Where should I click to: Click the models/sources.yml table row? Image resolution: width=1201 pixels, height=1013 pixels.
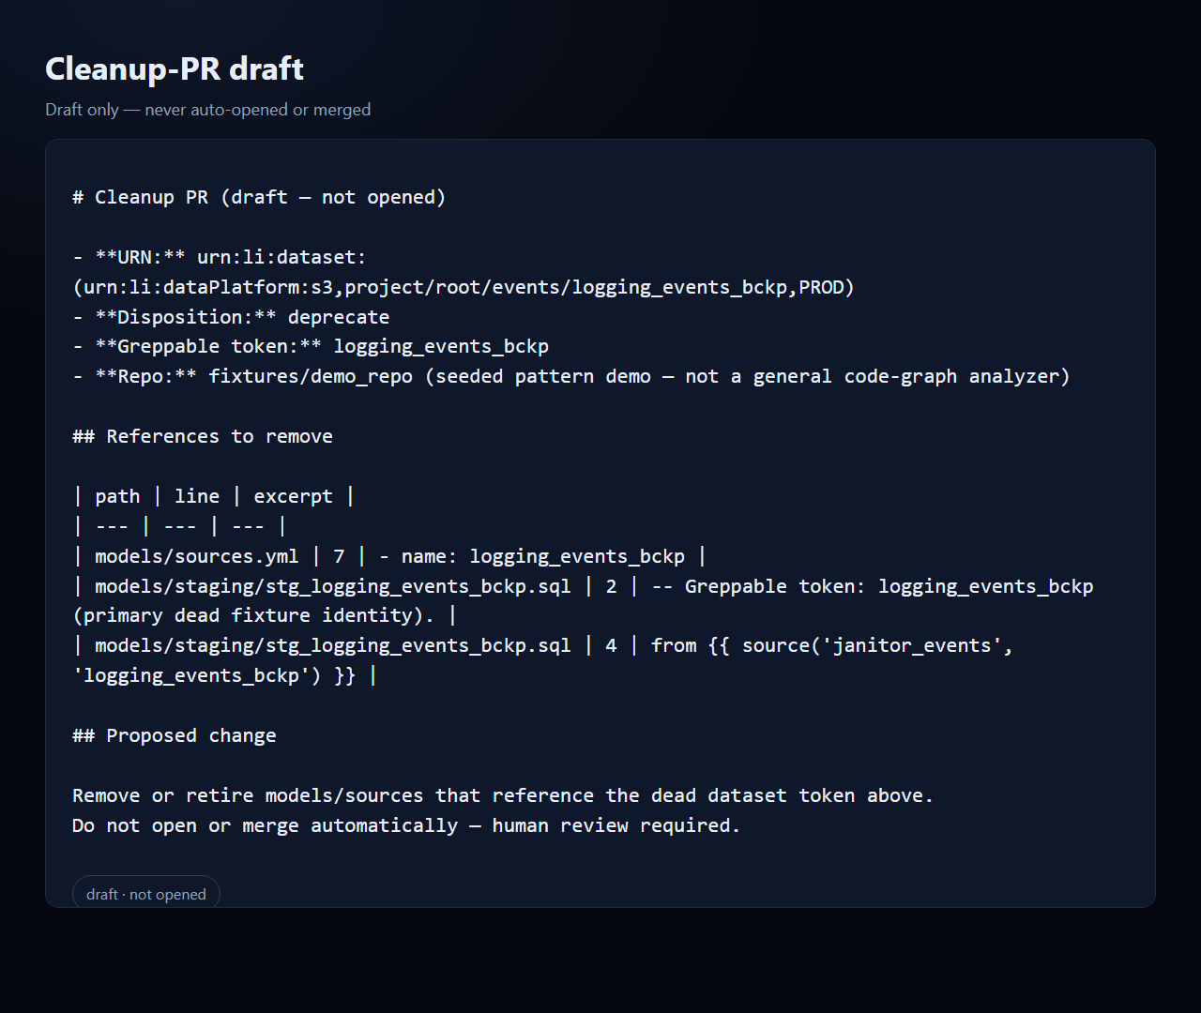pyautogui.click(x=389, y=556)
